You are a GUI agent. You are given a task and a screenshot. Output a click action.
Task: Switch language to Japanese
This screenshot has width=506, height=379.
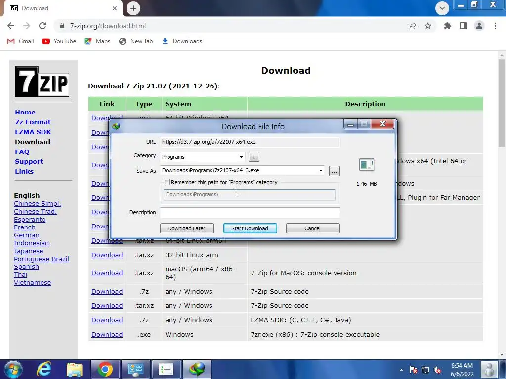click(x=28, y=251)
